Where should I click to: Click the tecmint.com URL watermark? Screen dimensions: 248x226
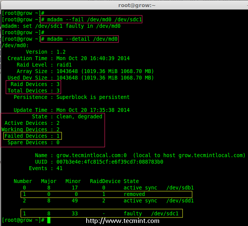click(122, 221)
